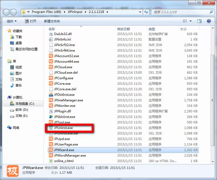The image size is (217, 180).
Task: Expand the view options dropdown arrow
Action: pos(191,21)
